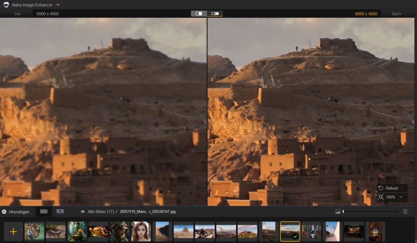
Task: Select the burger thumbnail
Action: 98,232
